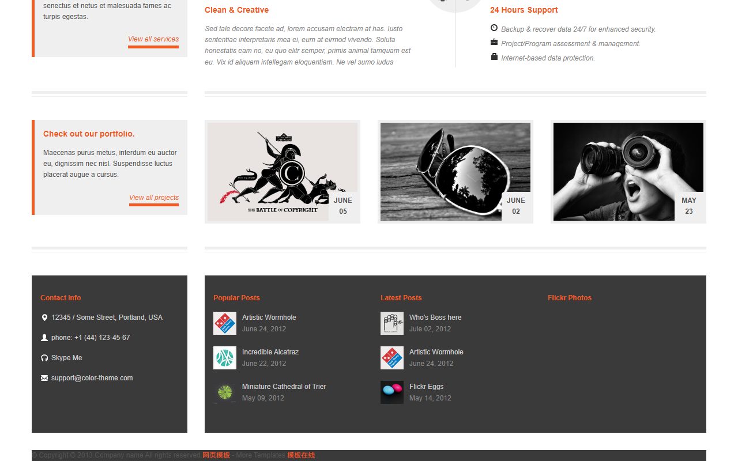Click the 24 Hours Support heading
Viewport: 738px width, 461px height.
point(524,10)
